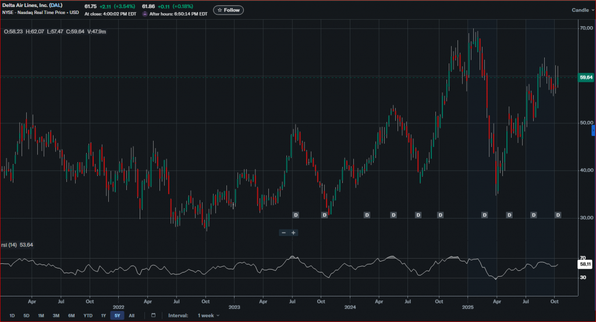Select the 1D time range
This screenshot has width=596, height=322.
12,316
